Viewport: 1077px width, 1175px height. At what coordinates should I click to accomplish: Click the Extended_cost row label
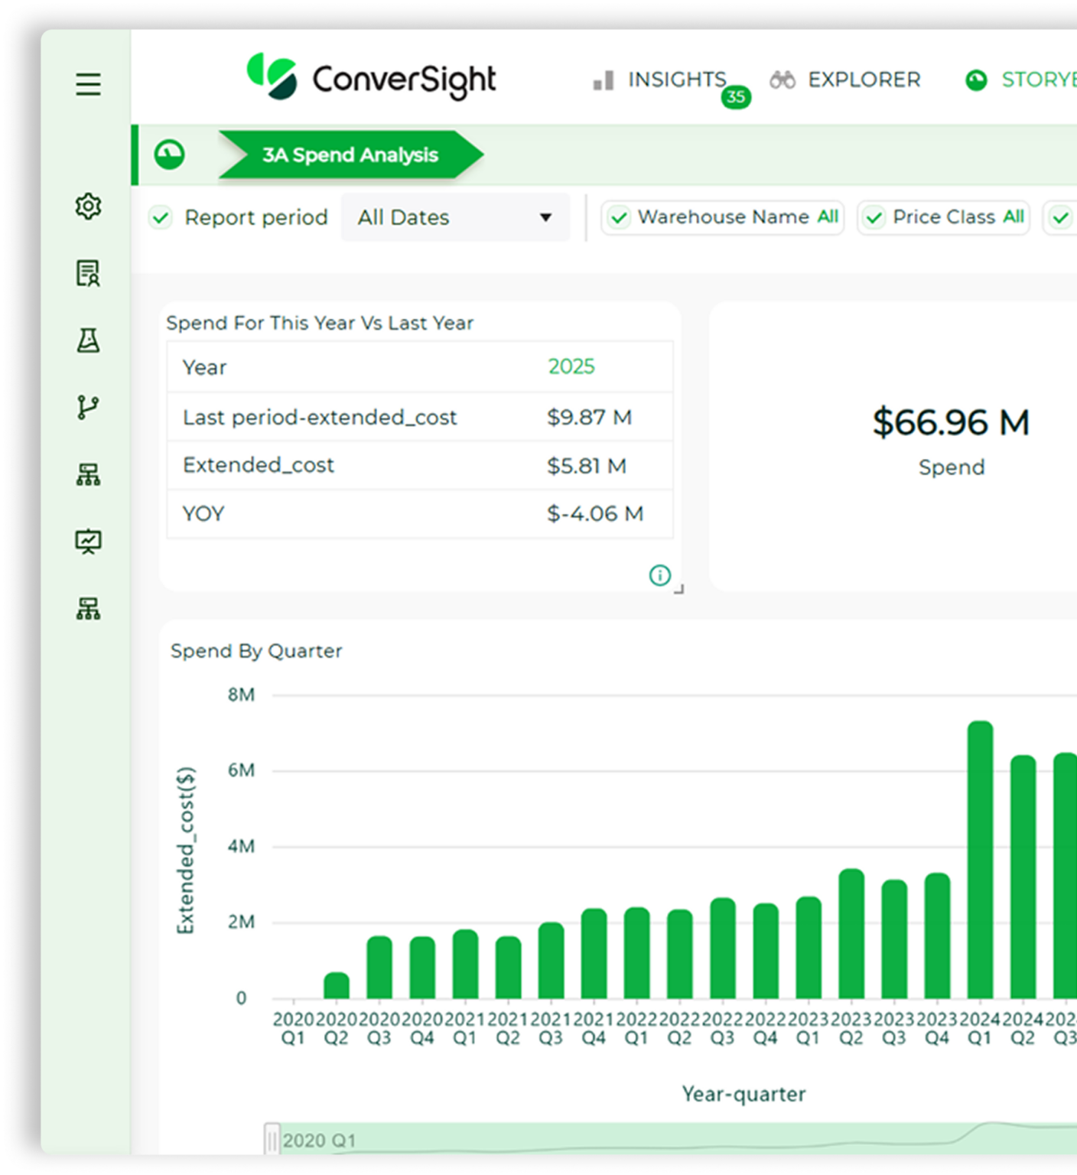click(x=259, y=465)
